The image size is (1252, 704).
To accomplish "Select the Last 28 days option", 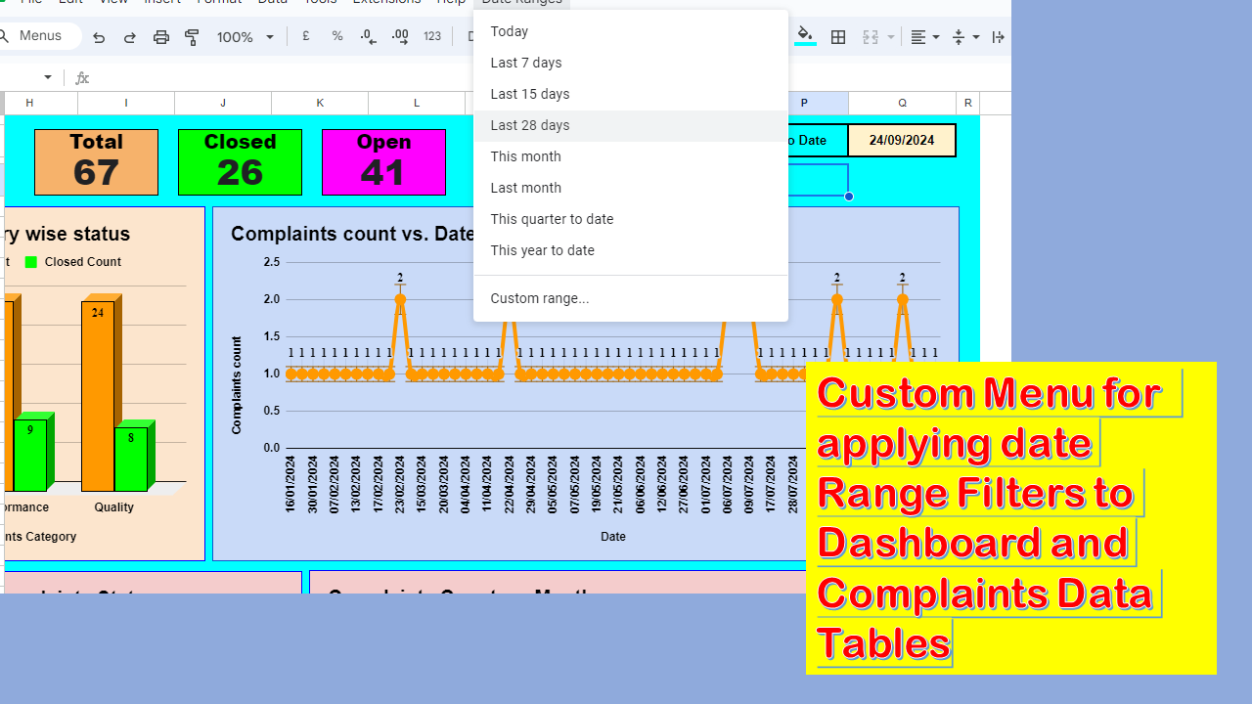I will 631,125.
